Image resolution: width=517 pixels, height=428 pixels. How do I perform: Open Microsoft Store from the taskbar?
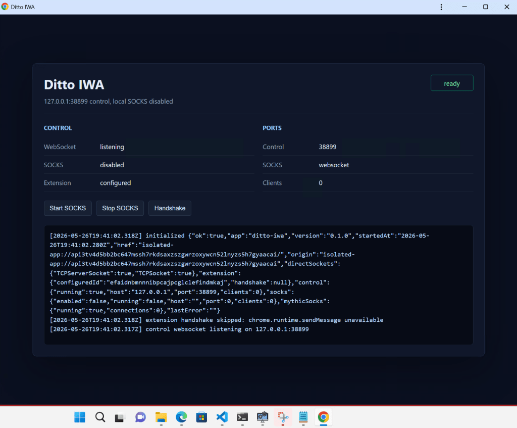click(201, 417)
